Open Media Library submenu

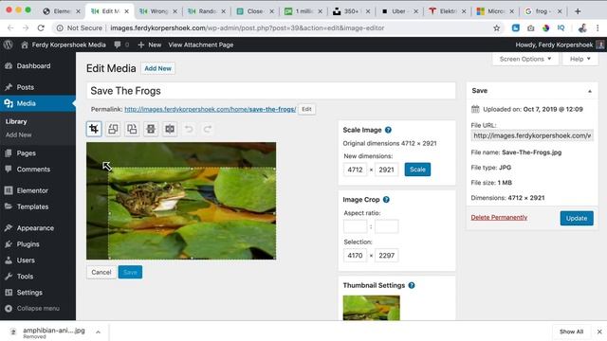16,121
